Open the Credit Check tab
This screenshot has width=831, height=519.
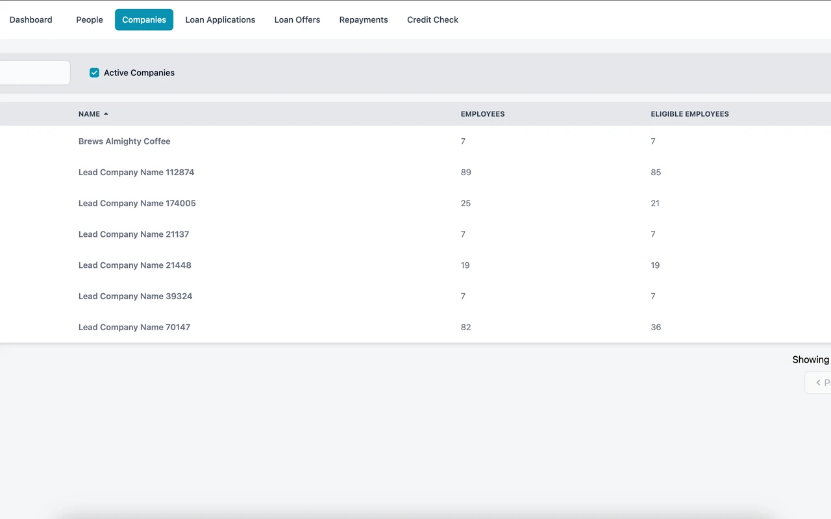click(x=432, y=19)
